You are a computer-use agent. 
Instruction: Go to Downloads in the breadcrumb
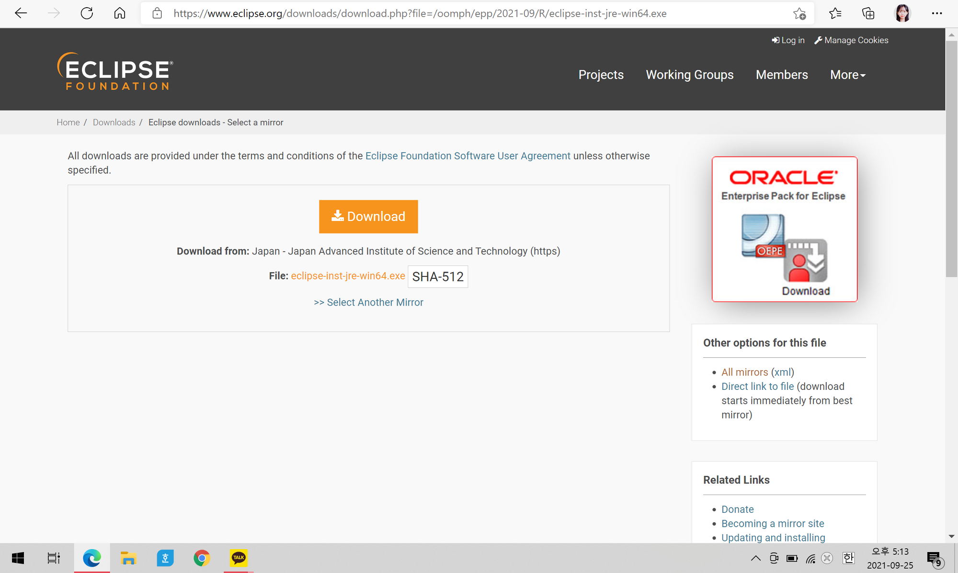114,122
